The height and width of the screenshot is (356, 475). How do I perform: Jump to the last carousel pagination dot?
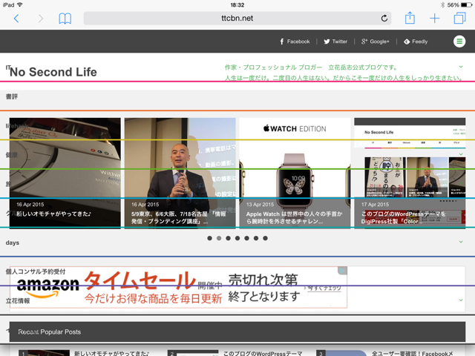click(x=265, y=238)
